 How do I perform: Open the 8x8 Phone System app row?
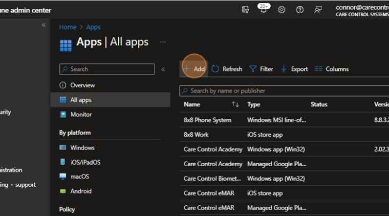pyautogui.click(x=207, y=120)
